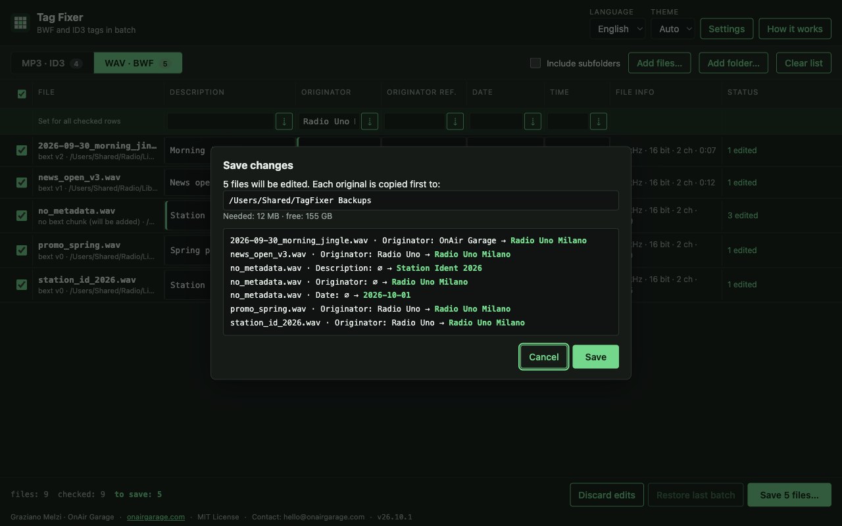Apply Description to all checked rows arrow
Image resolution: width=842 pixels, height=526 pixels.
pos(284,121)
